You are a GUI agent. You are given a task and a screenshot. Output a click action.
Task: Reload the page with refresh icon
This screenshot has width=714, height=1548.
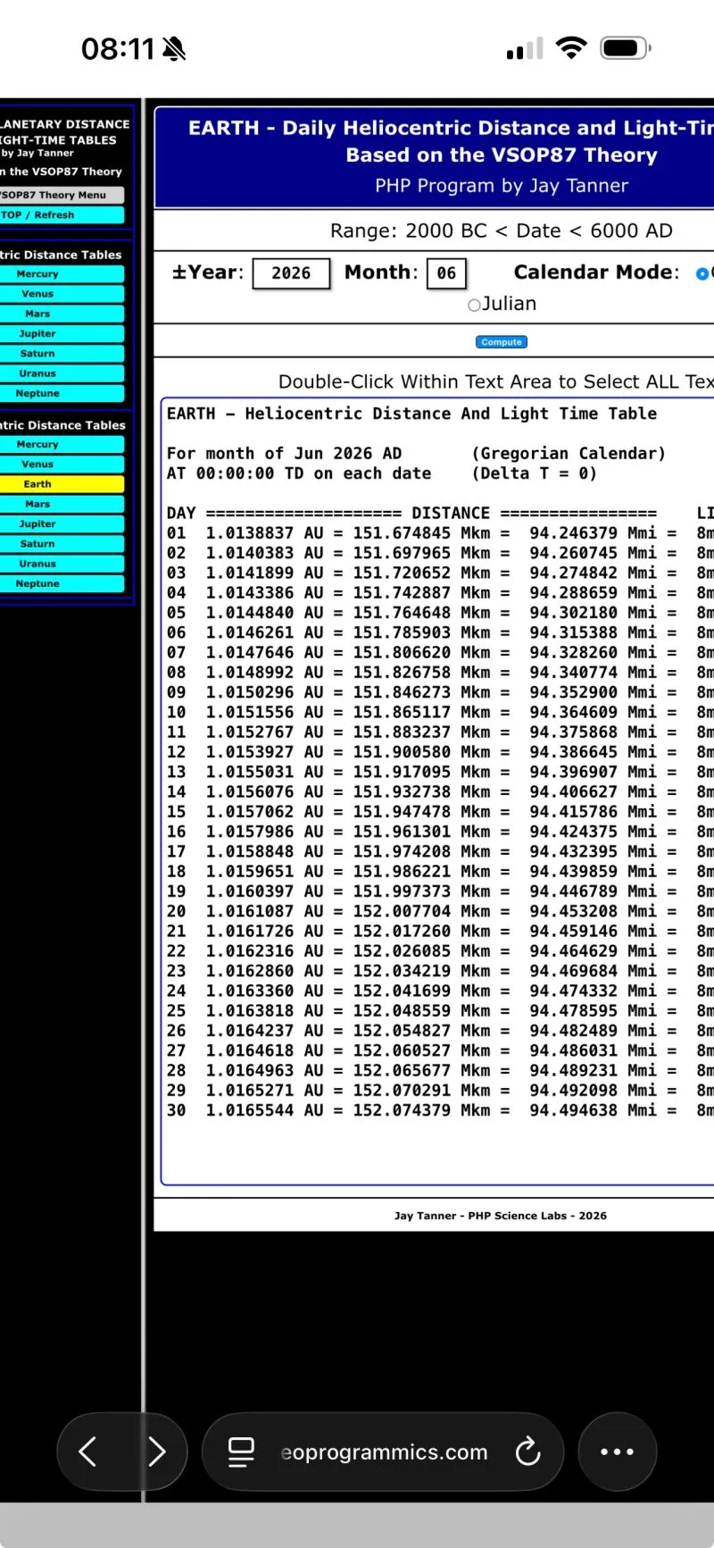point(527,1452)
